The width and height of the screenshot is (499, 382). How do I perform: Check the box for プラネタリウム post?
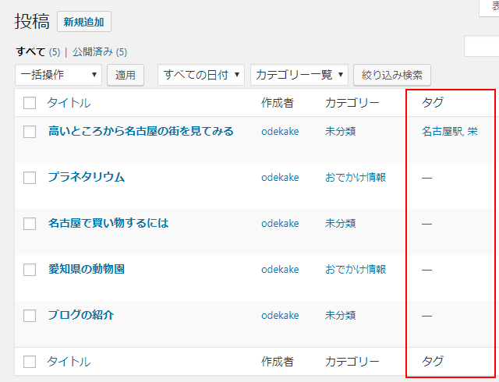[x=30, y=178]
